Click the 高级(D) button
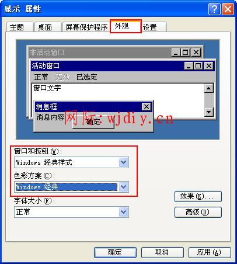 (198, 212)
